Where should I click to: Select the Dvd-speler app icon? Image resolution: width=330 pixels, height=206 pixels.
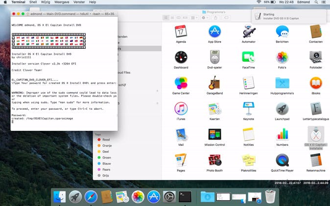pyautogui.click(x=214, y=57)
